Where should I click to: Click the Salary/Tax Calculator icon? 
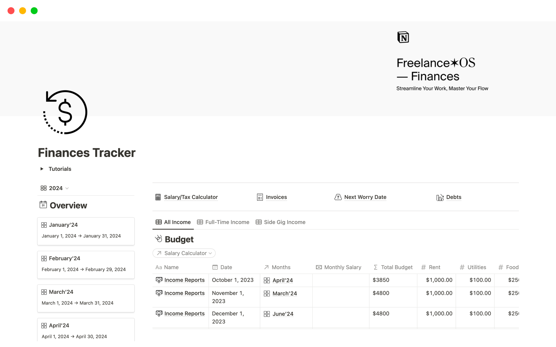(x=158, y=197)
